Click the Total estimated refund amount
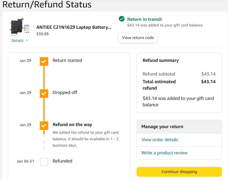Image resolution: width=228 pixels, height=180 pixels. (208, 82)
